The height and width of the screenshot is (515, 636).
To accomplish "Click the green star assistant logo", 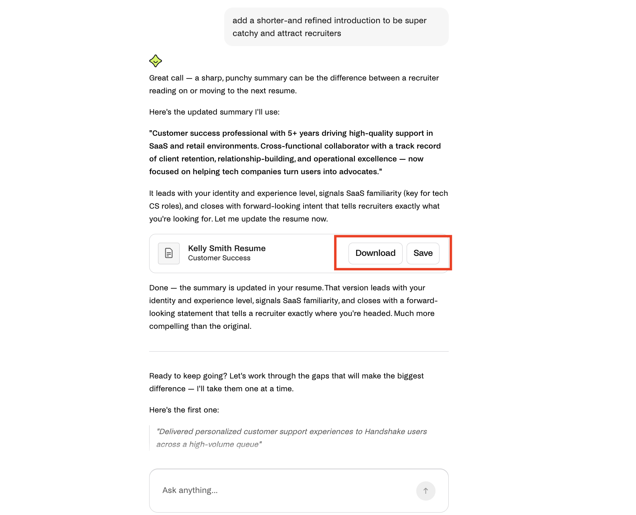I will [156, 61].
